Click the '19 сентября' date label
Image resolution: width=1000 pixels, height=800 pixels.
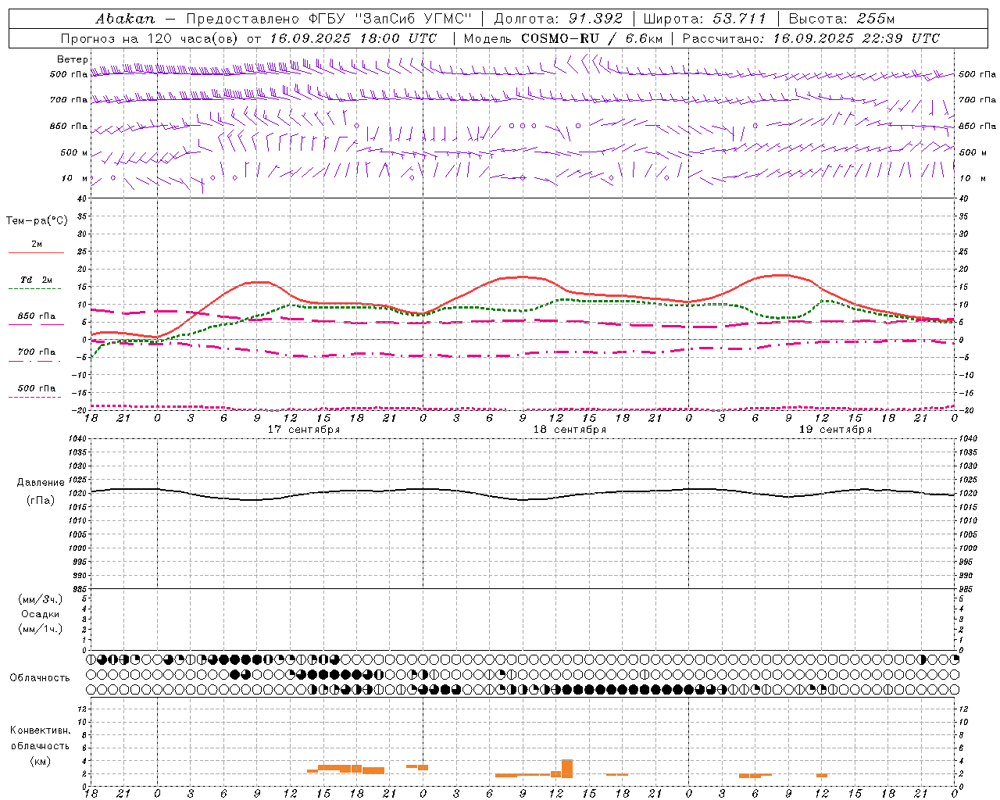(835, 430)
